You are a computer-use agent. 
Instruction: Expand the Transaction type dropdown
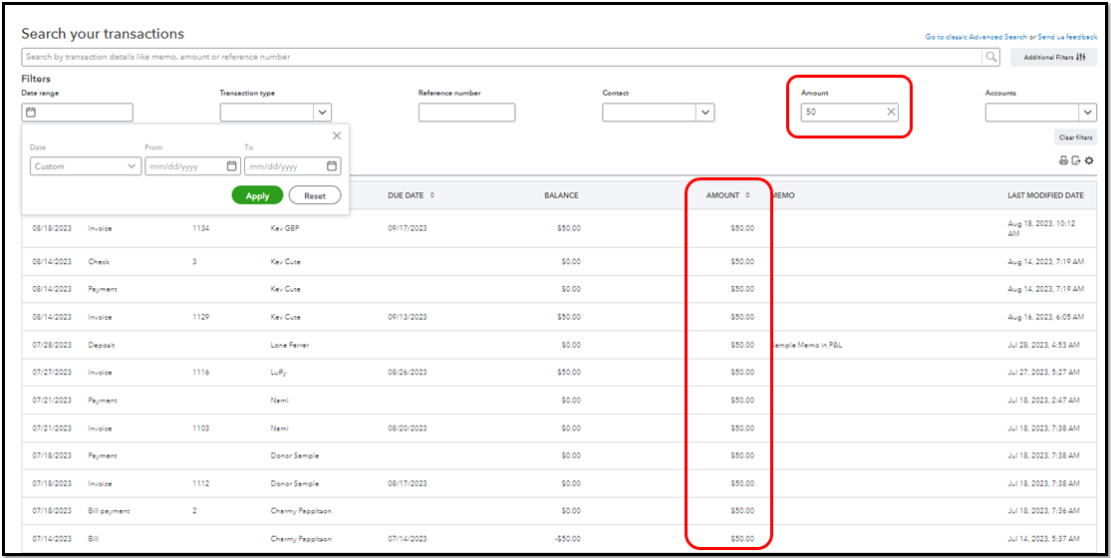pyautogui.click(x=323, y=112)
